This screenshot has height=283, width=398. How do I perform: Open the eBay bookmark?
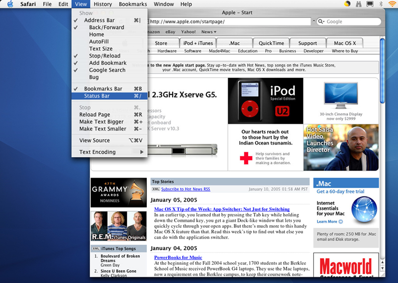click(x=170, y=32)
